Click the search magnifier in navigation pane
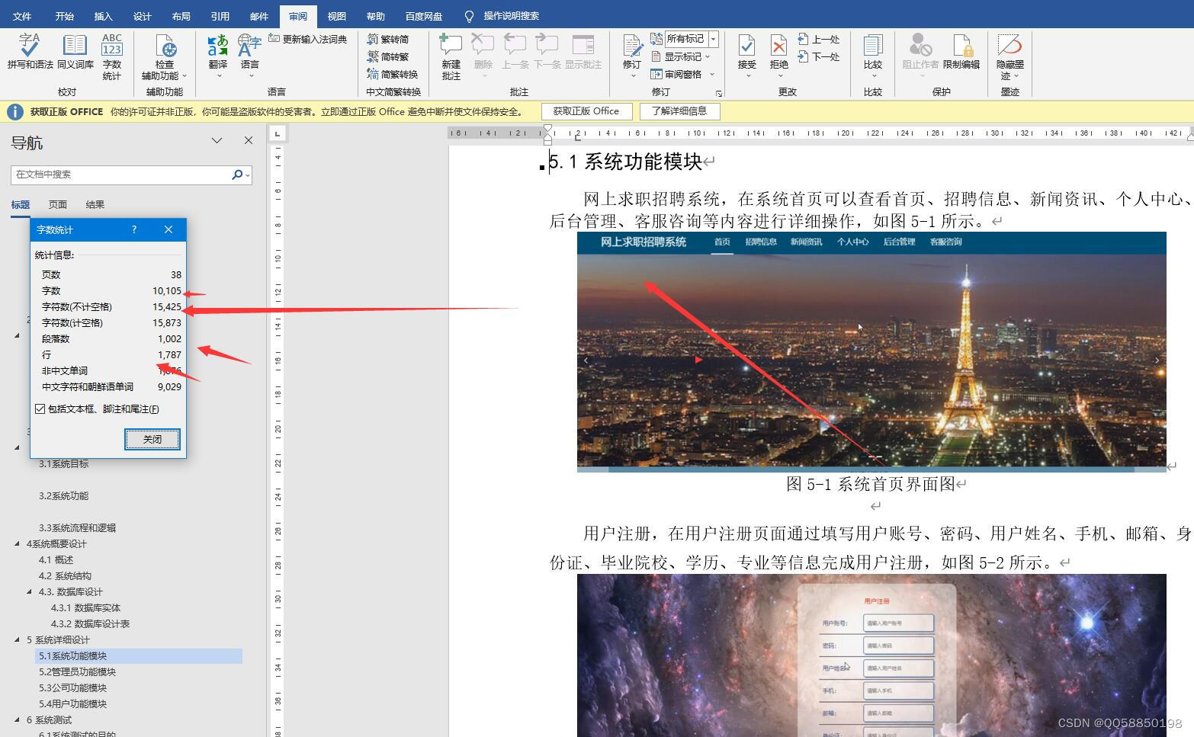1194x737 pixels. tap(237, 175)
